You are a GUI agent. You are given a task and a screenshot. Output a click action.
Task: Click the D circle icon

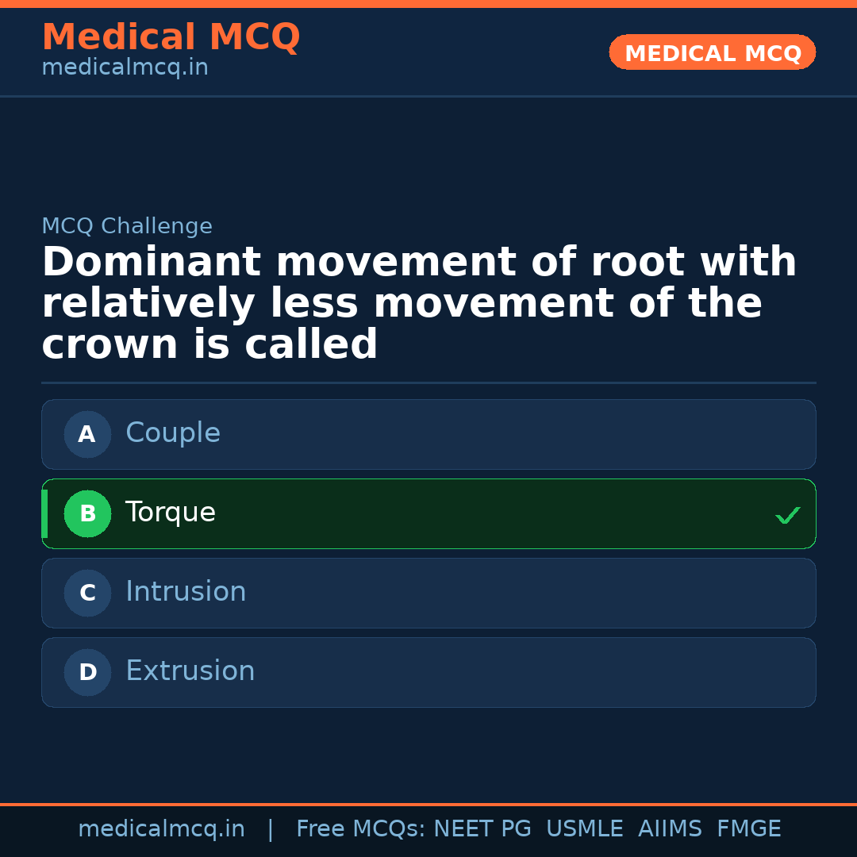pyautogui.click(x=87, y=672)
